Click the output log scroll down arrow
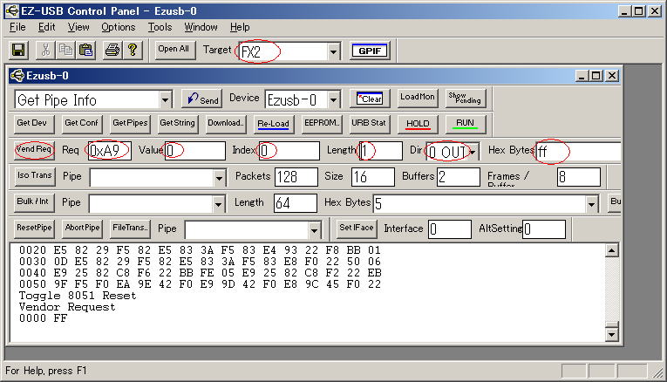 [x=611, y=335]
